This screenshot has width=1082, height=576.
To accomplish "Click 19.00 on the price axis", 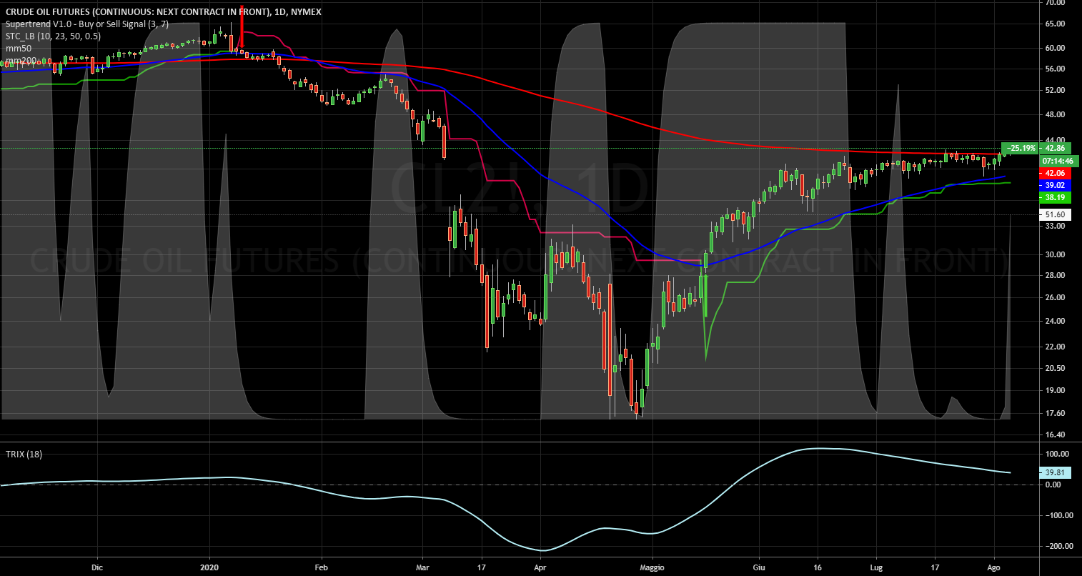I will click(1056, 391).
